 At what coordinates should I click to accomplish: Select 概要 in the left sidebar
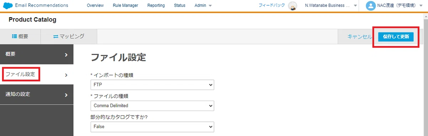click(x=37, y=54)
